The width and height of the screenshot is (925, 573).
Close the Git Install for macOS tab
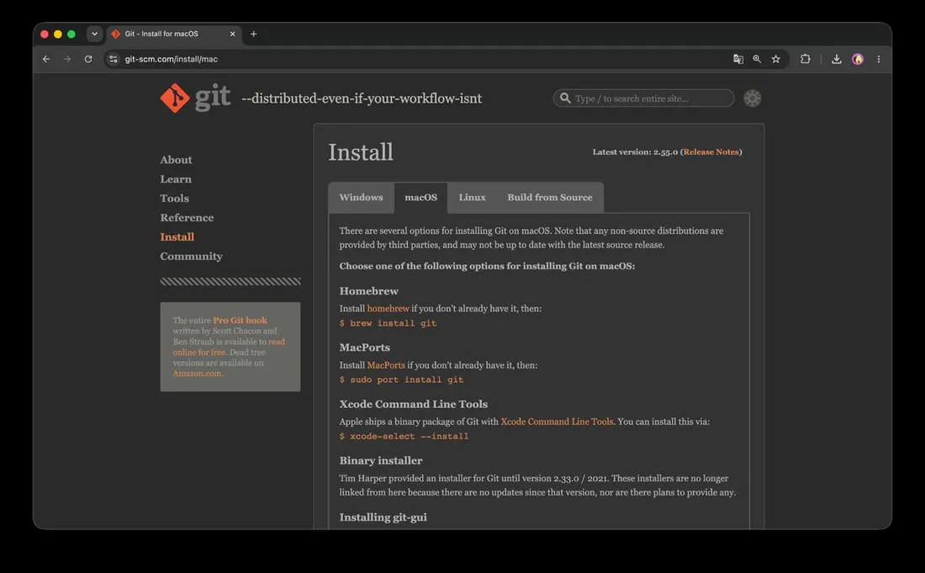point(232,34)
